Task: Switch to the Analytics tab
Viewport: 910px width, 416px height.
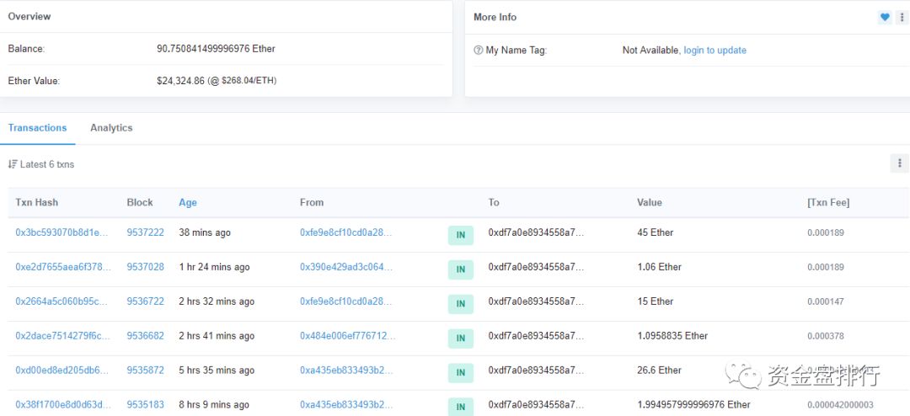Action: tap(111, 128)
